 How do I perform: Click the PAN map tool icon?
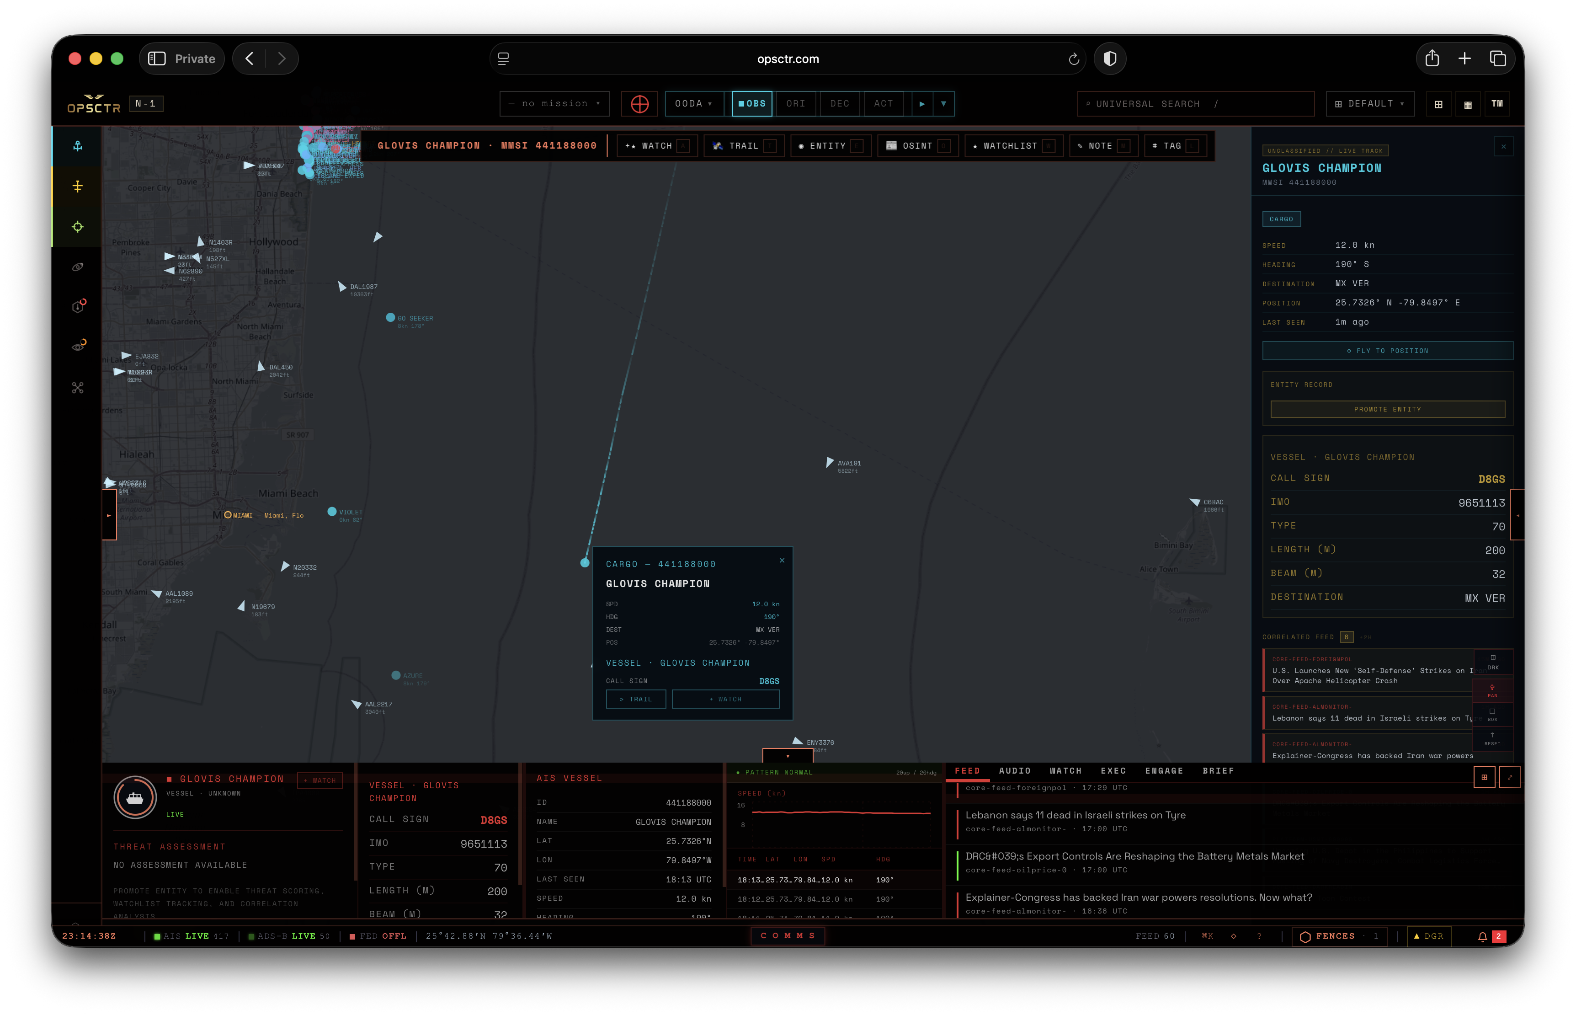[1492, 691]
